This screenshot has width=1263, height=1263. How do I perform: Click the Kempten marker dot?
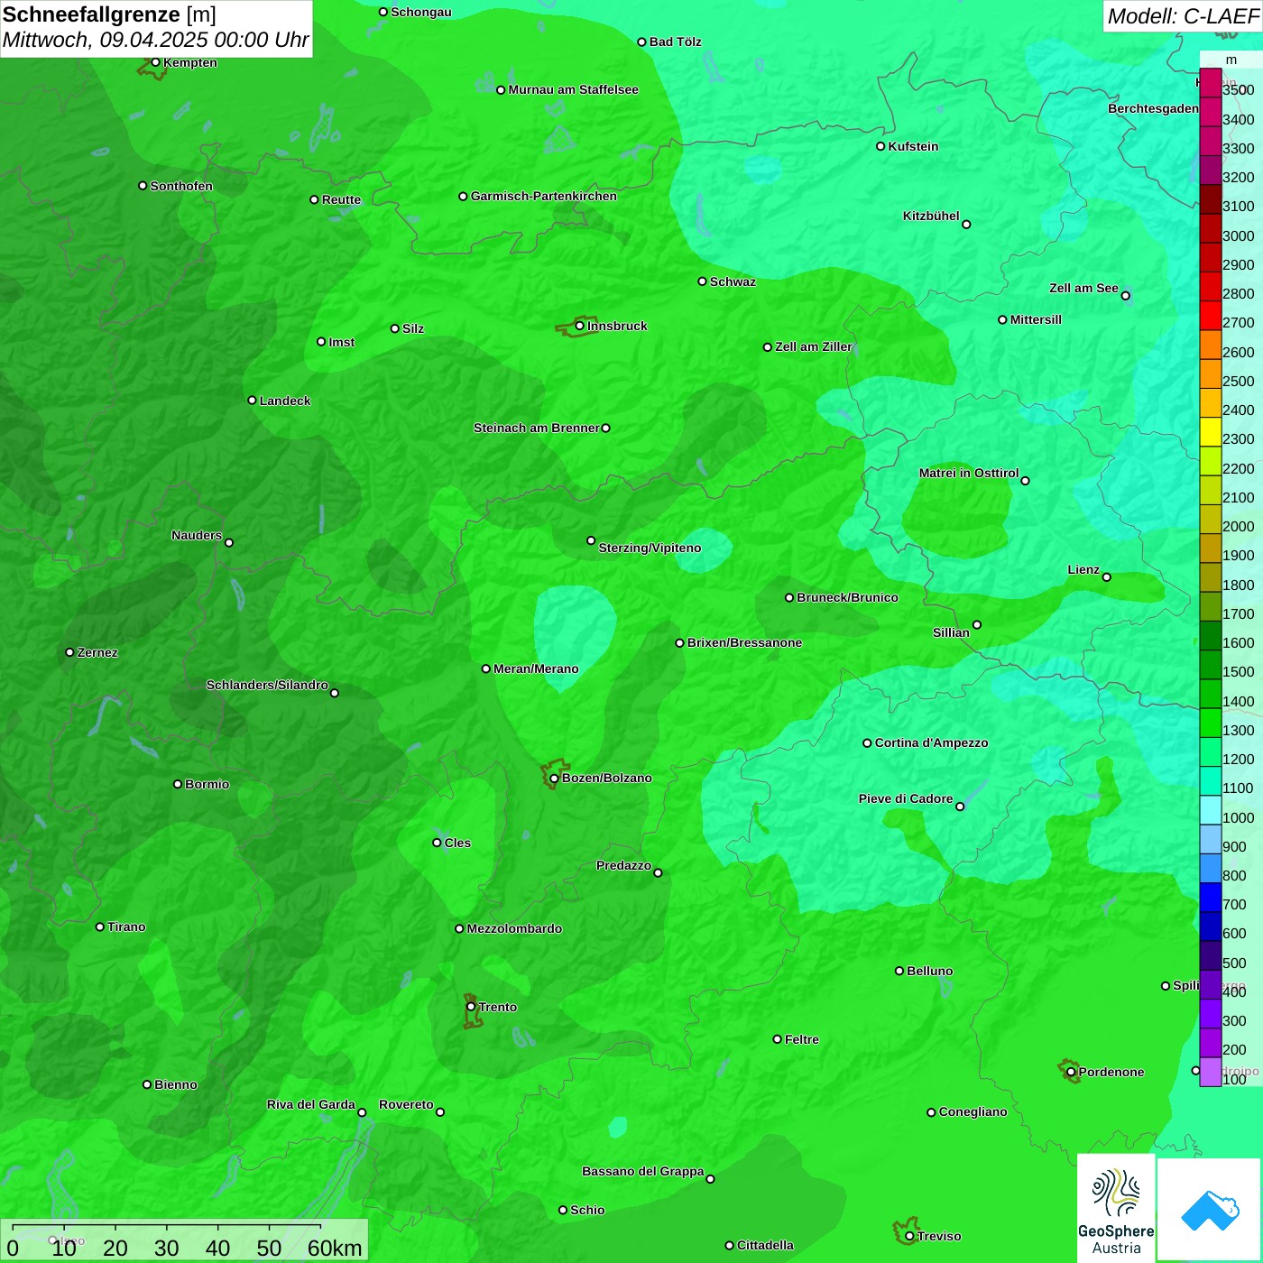[x=155, y=62]
